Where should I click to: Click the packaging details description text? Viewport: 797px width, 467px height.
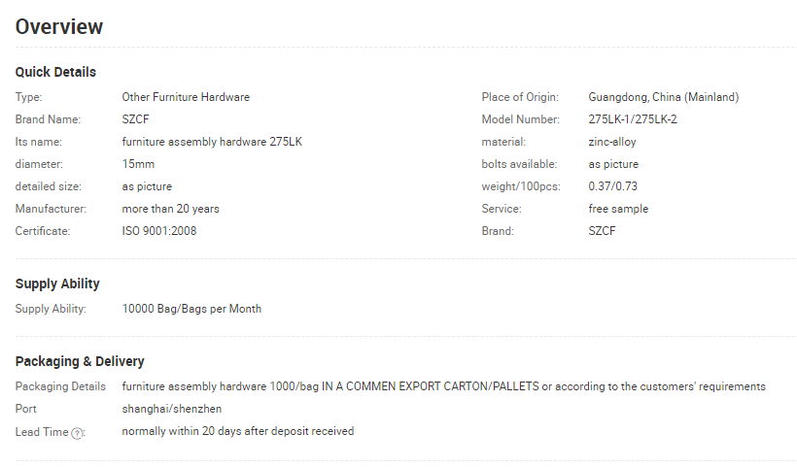coord(444,386)
